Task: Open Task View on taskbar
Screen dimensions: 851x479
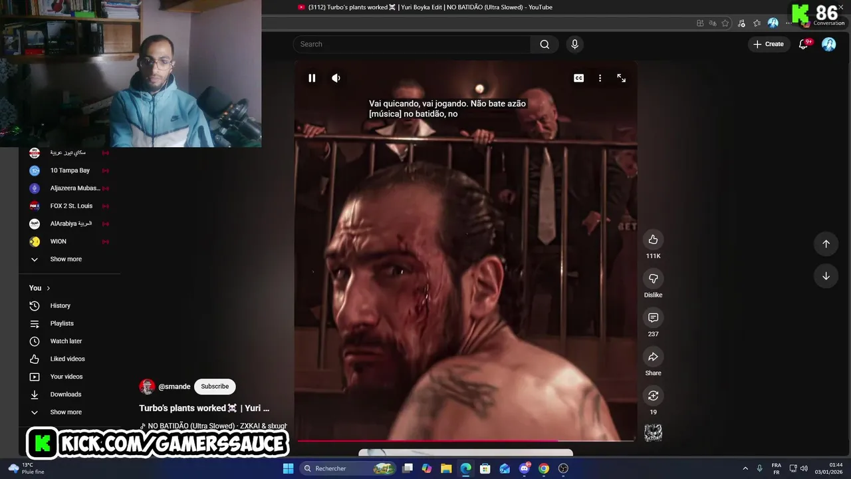Action: click(408, 468)
